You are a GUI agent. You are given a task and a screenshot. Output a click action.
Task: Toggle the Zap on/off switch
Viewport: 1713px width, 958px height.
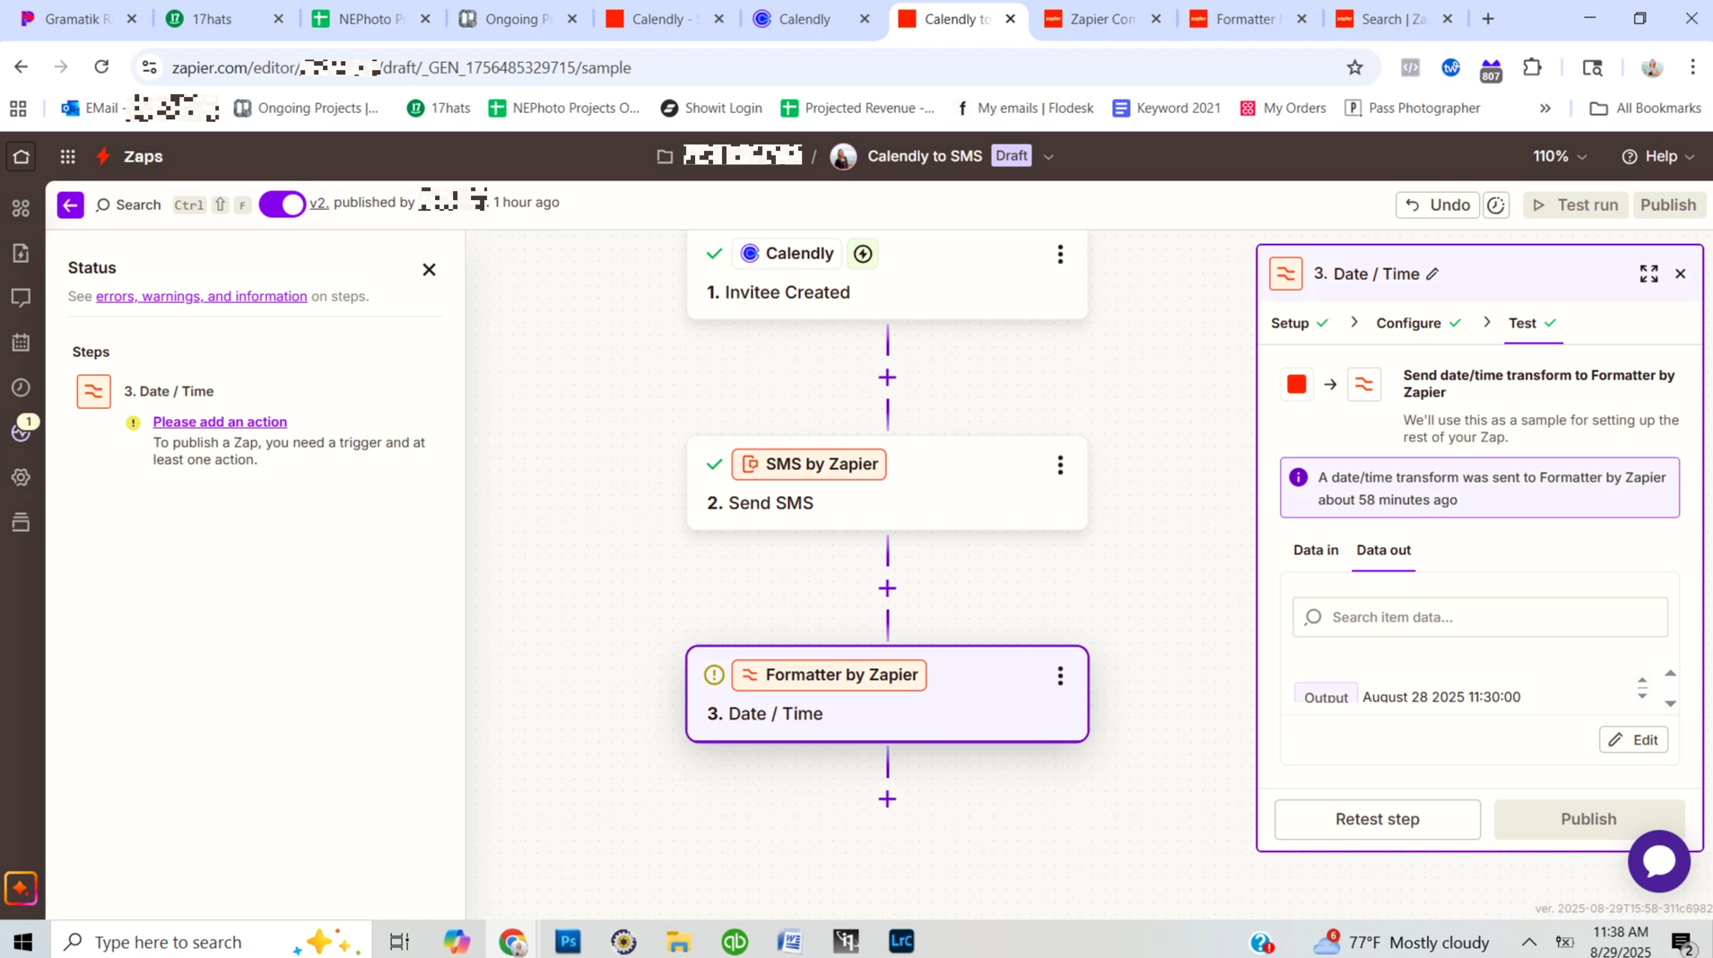point(283,205)
